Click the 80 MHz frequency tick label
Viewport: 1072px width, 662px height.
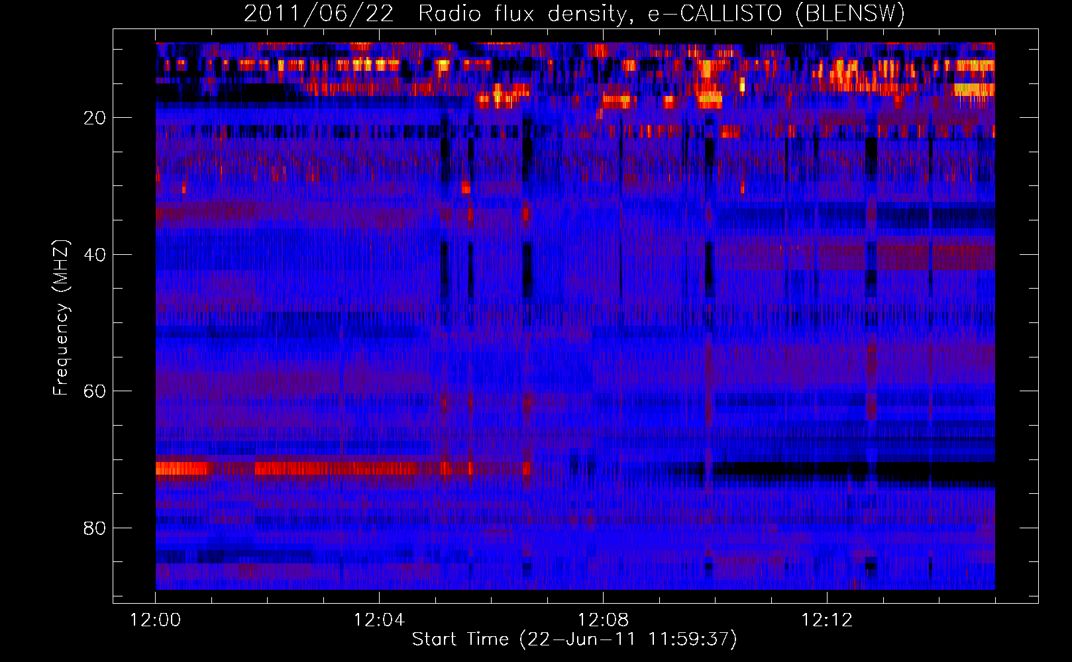[95, 528]
